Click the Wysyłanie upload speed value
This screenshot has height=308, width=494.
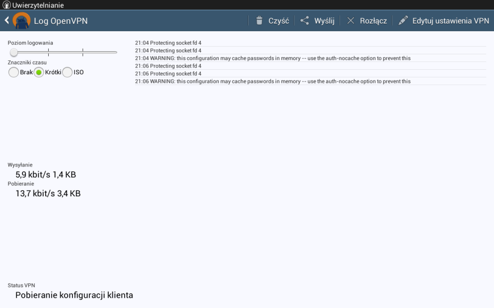tap(46, 175)
